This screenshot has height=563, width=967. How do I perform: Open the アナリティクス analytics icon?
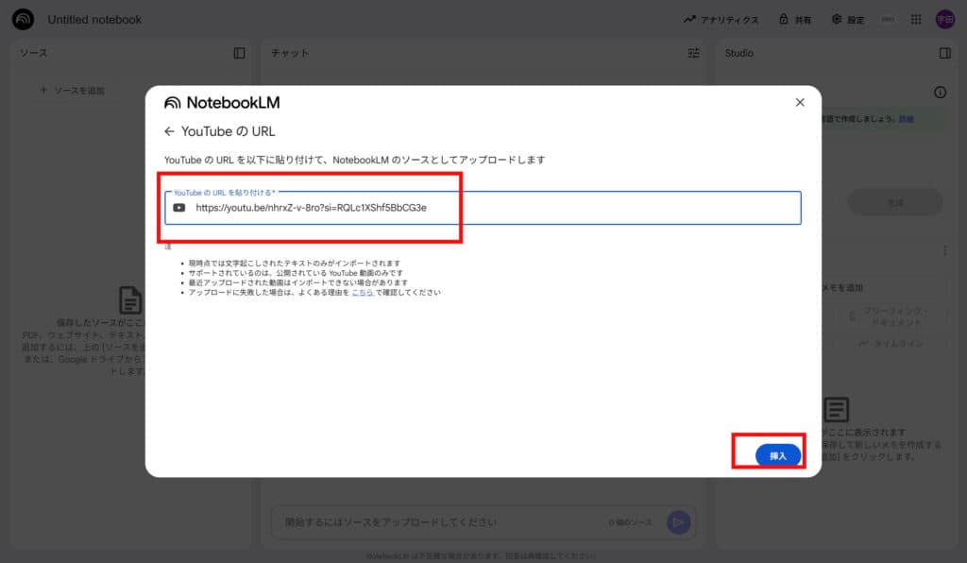(x=689, y=19)
